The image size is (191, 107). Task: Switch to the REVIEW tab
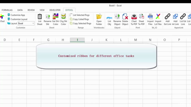point(31,10)
